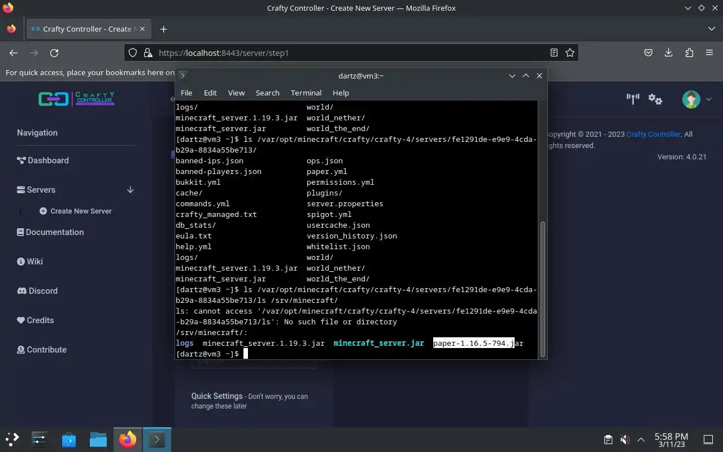723x452 pixels.
Task: Switch to Firefox taskbar icon
Action: tap(128, 439)
